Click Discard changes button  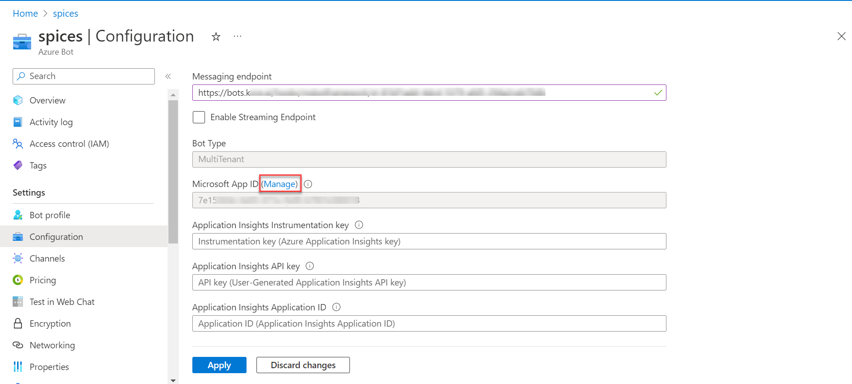click(303, 365)
